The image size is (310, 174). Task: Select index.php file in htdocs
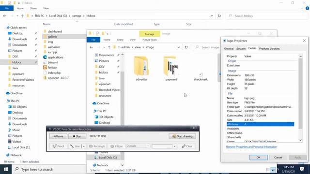pos(54,73)
